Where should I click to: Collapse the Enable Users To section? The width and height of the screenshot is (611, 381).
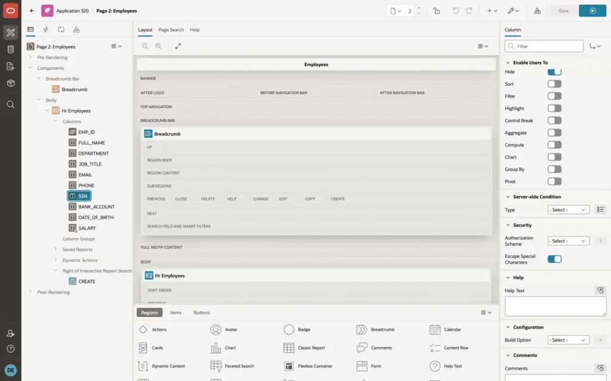[508, 63]
